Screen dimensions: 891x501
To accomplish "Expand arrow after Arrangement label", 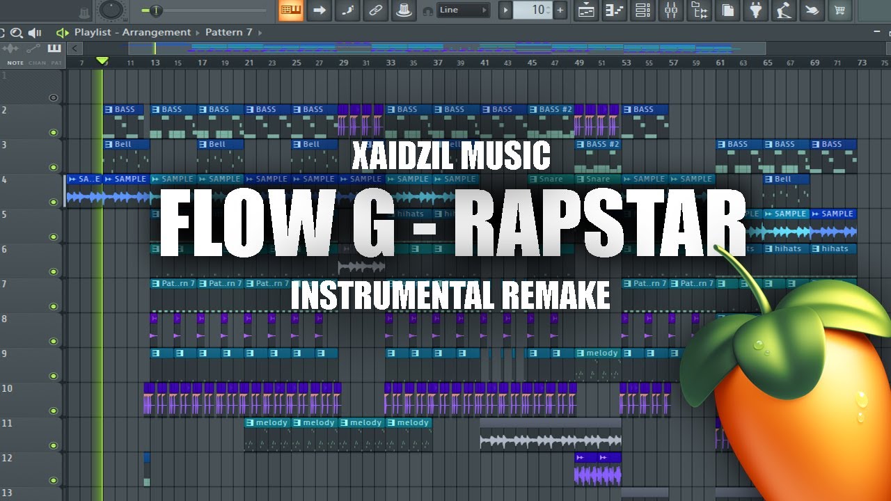I will point(198,33).
